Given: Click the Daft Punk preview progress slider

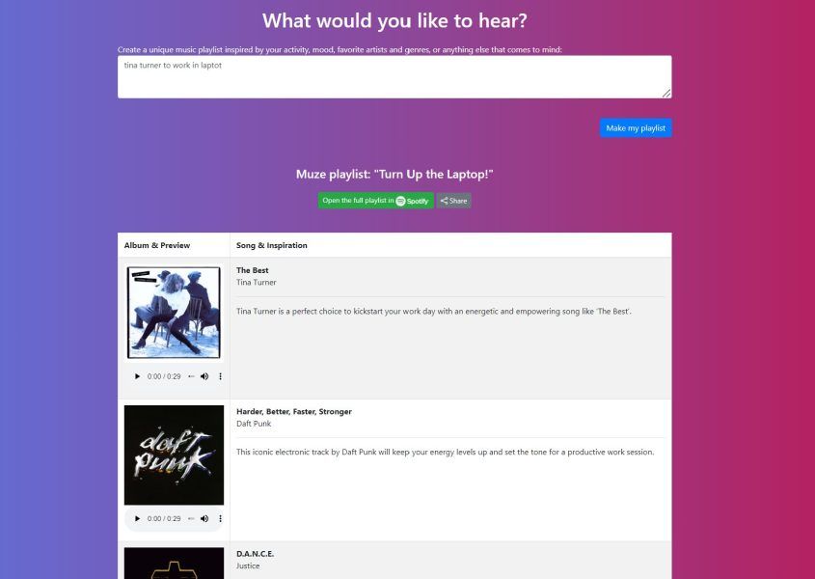Looking at the screenshot, I should (x=191, y=518).
